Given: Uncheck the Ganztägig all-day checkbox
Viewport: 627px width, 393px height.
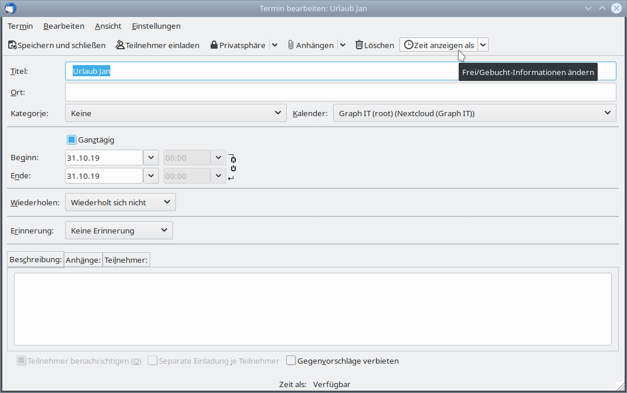Looking at the screenshot, I should pos(72,140).
